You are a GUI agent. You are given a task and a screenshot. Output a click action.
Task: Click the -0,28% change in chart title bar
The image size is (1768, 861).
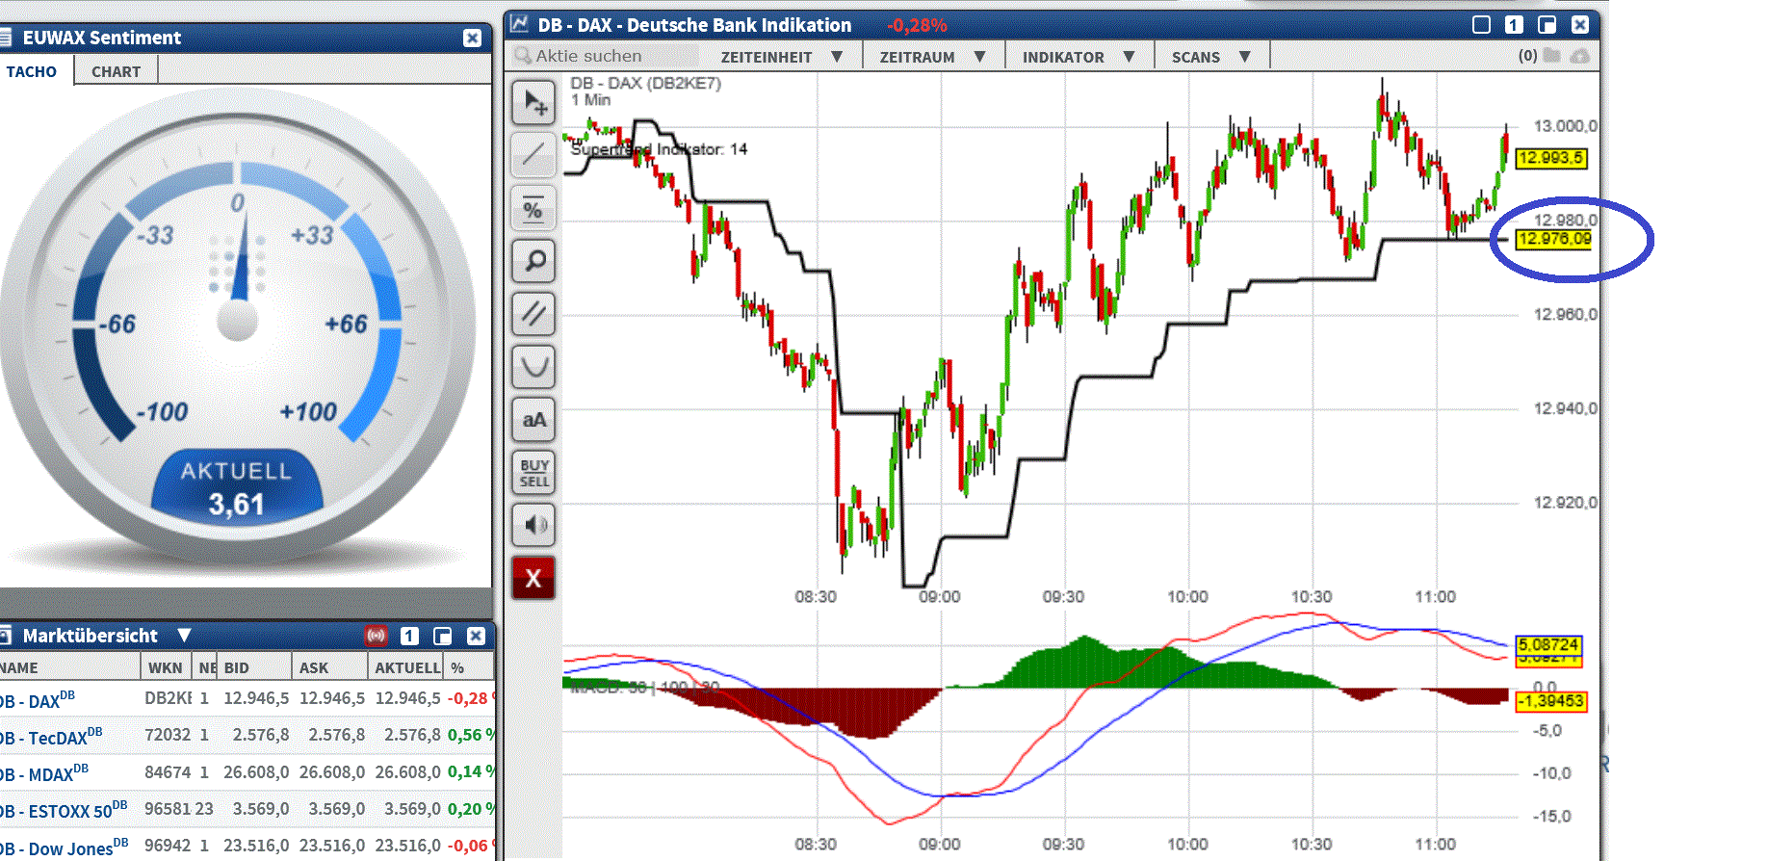click(917, 25)
